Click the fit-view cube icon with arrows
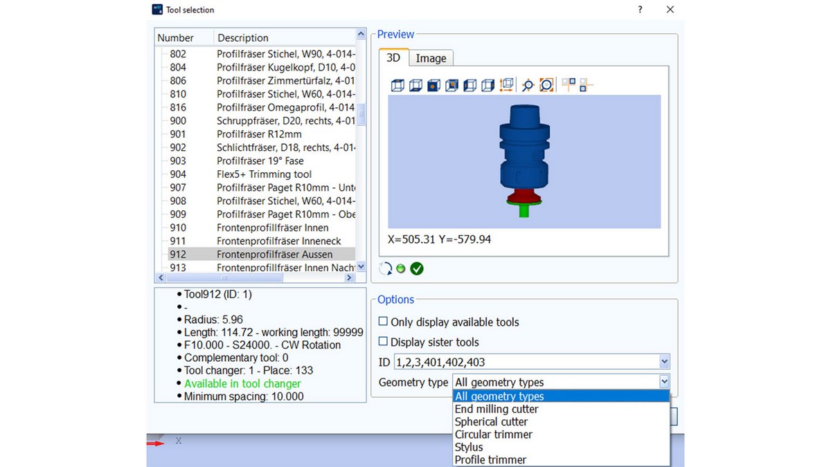 pos(506,84)
